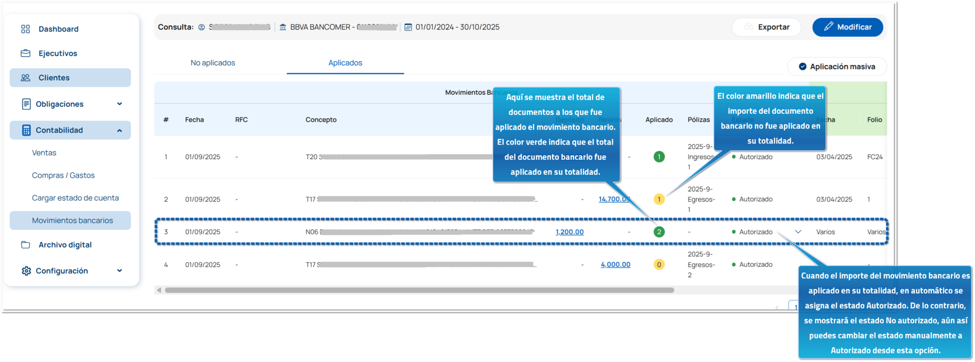Screen dimensions: 975x362
Task: Click yellow Aplicado badge 0 in row 4
Action: tap(659, 264)
